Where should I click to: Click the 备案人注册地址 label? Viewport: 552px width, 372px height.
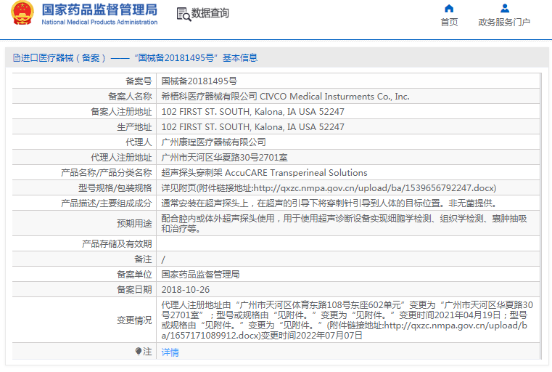pyautogui.click(x=121, y=111)
